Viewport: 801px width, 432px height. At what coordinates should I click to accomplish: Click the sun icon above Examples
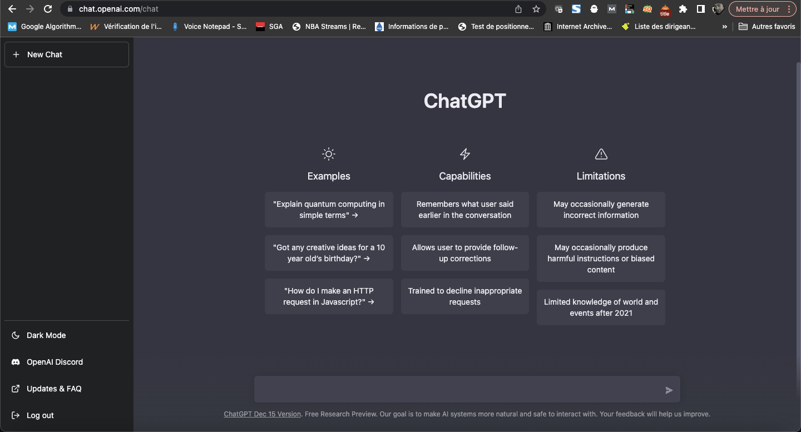329,154
